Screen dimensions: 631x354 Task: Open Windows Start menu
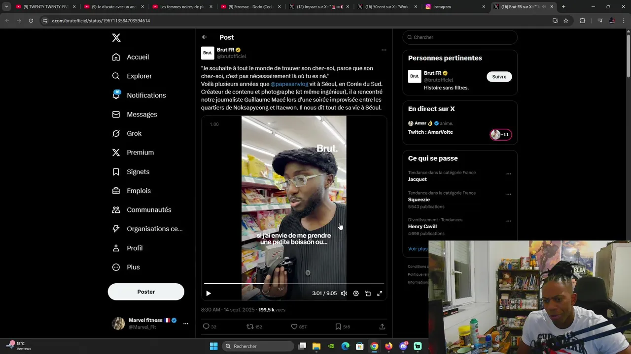(213, 346)
